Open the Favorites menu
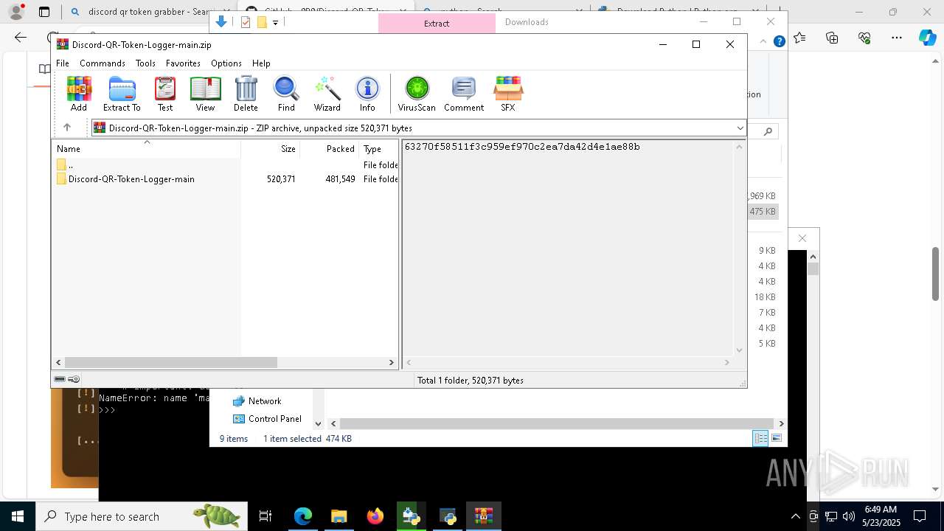 [x=183, y=63]
